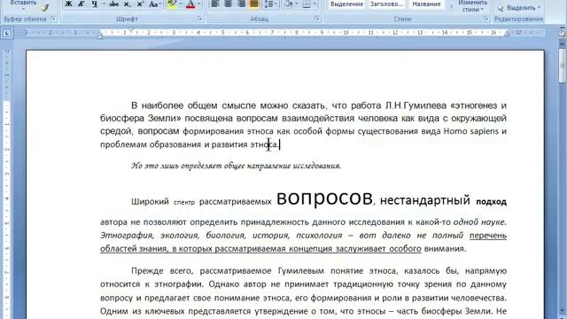Click the left indent ruler marker
The image size is (567, 319).
[x=100, y=35]
